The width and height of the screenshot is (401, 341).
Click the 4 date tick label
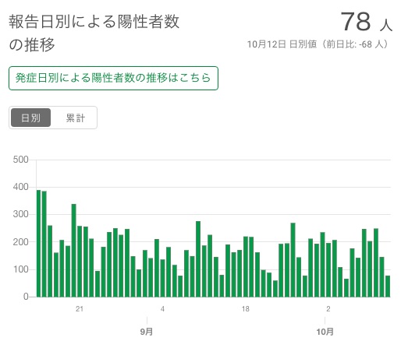[x=162, y=309]
